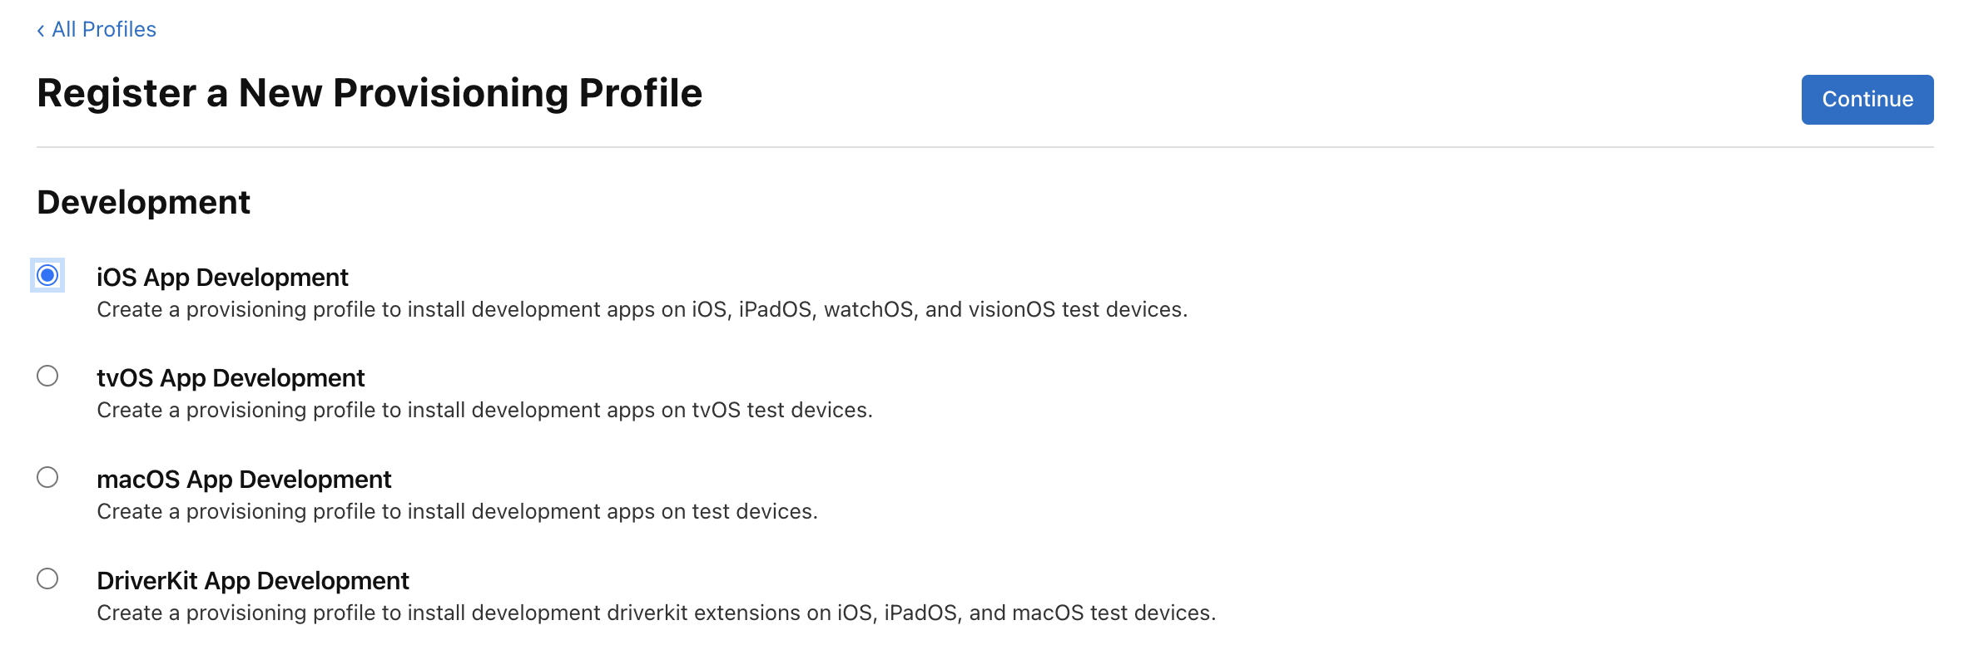Viewport: 1969px width, 645px height.
Task: Select the iOS App Development radio button
Action: (47, 275)
